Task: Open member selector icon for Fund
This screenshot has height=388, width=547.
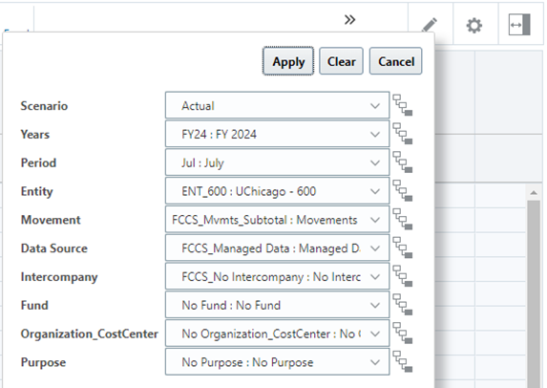Action: (403, 305)
